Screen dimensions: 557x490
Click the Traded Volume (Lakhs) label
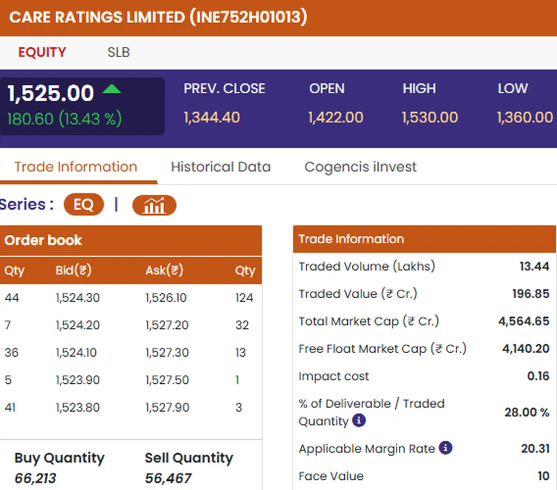pos(367,266)
